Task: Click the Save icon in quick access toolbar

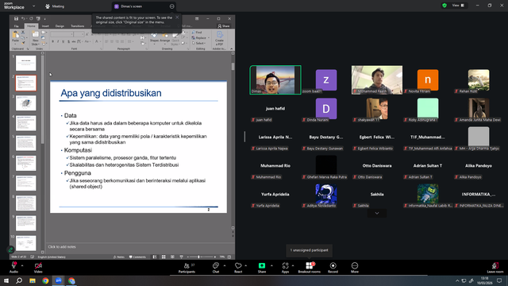Action: [16, 18]
